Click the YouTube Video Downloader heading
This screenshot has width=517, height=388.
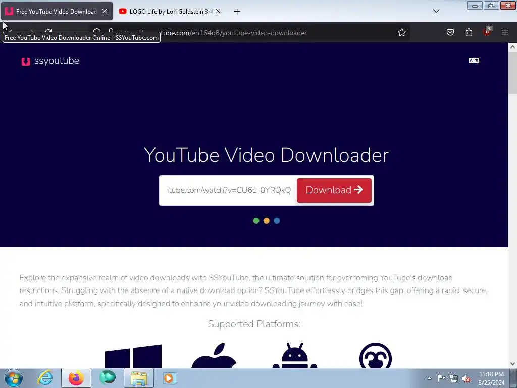(267, 155)
